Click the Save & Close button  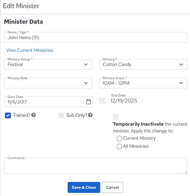pyautogui.click(x=84, y=187)
